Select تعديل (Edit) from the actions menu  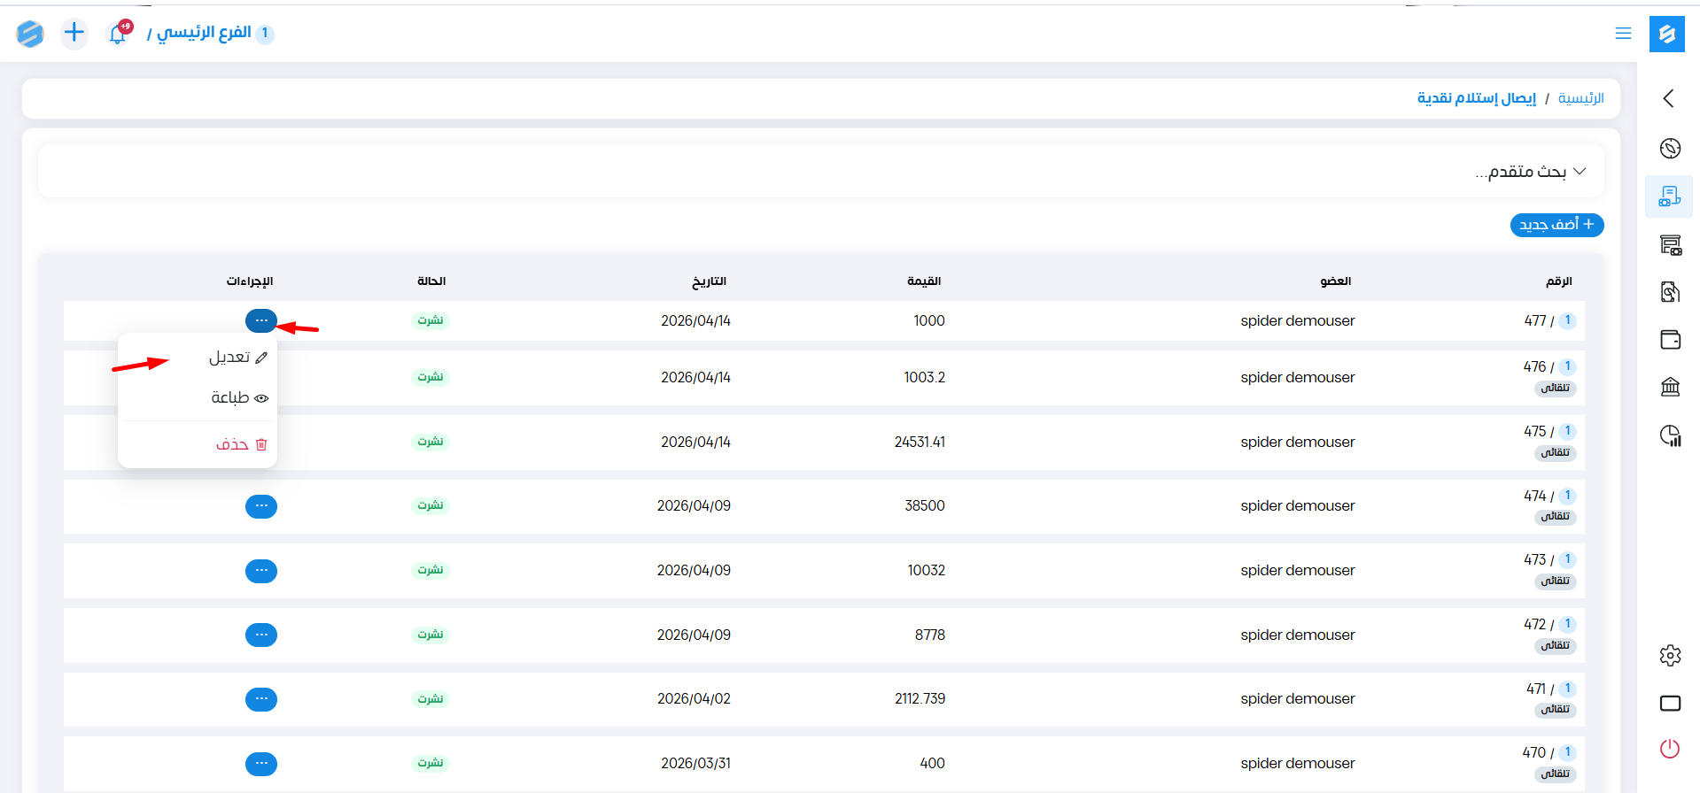pyautogui.click(x=237, y=358)
